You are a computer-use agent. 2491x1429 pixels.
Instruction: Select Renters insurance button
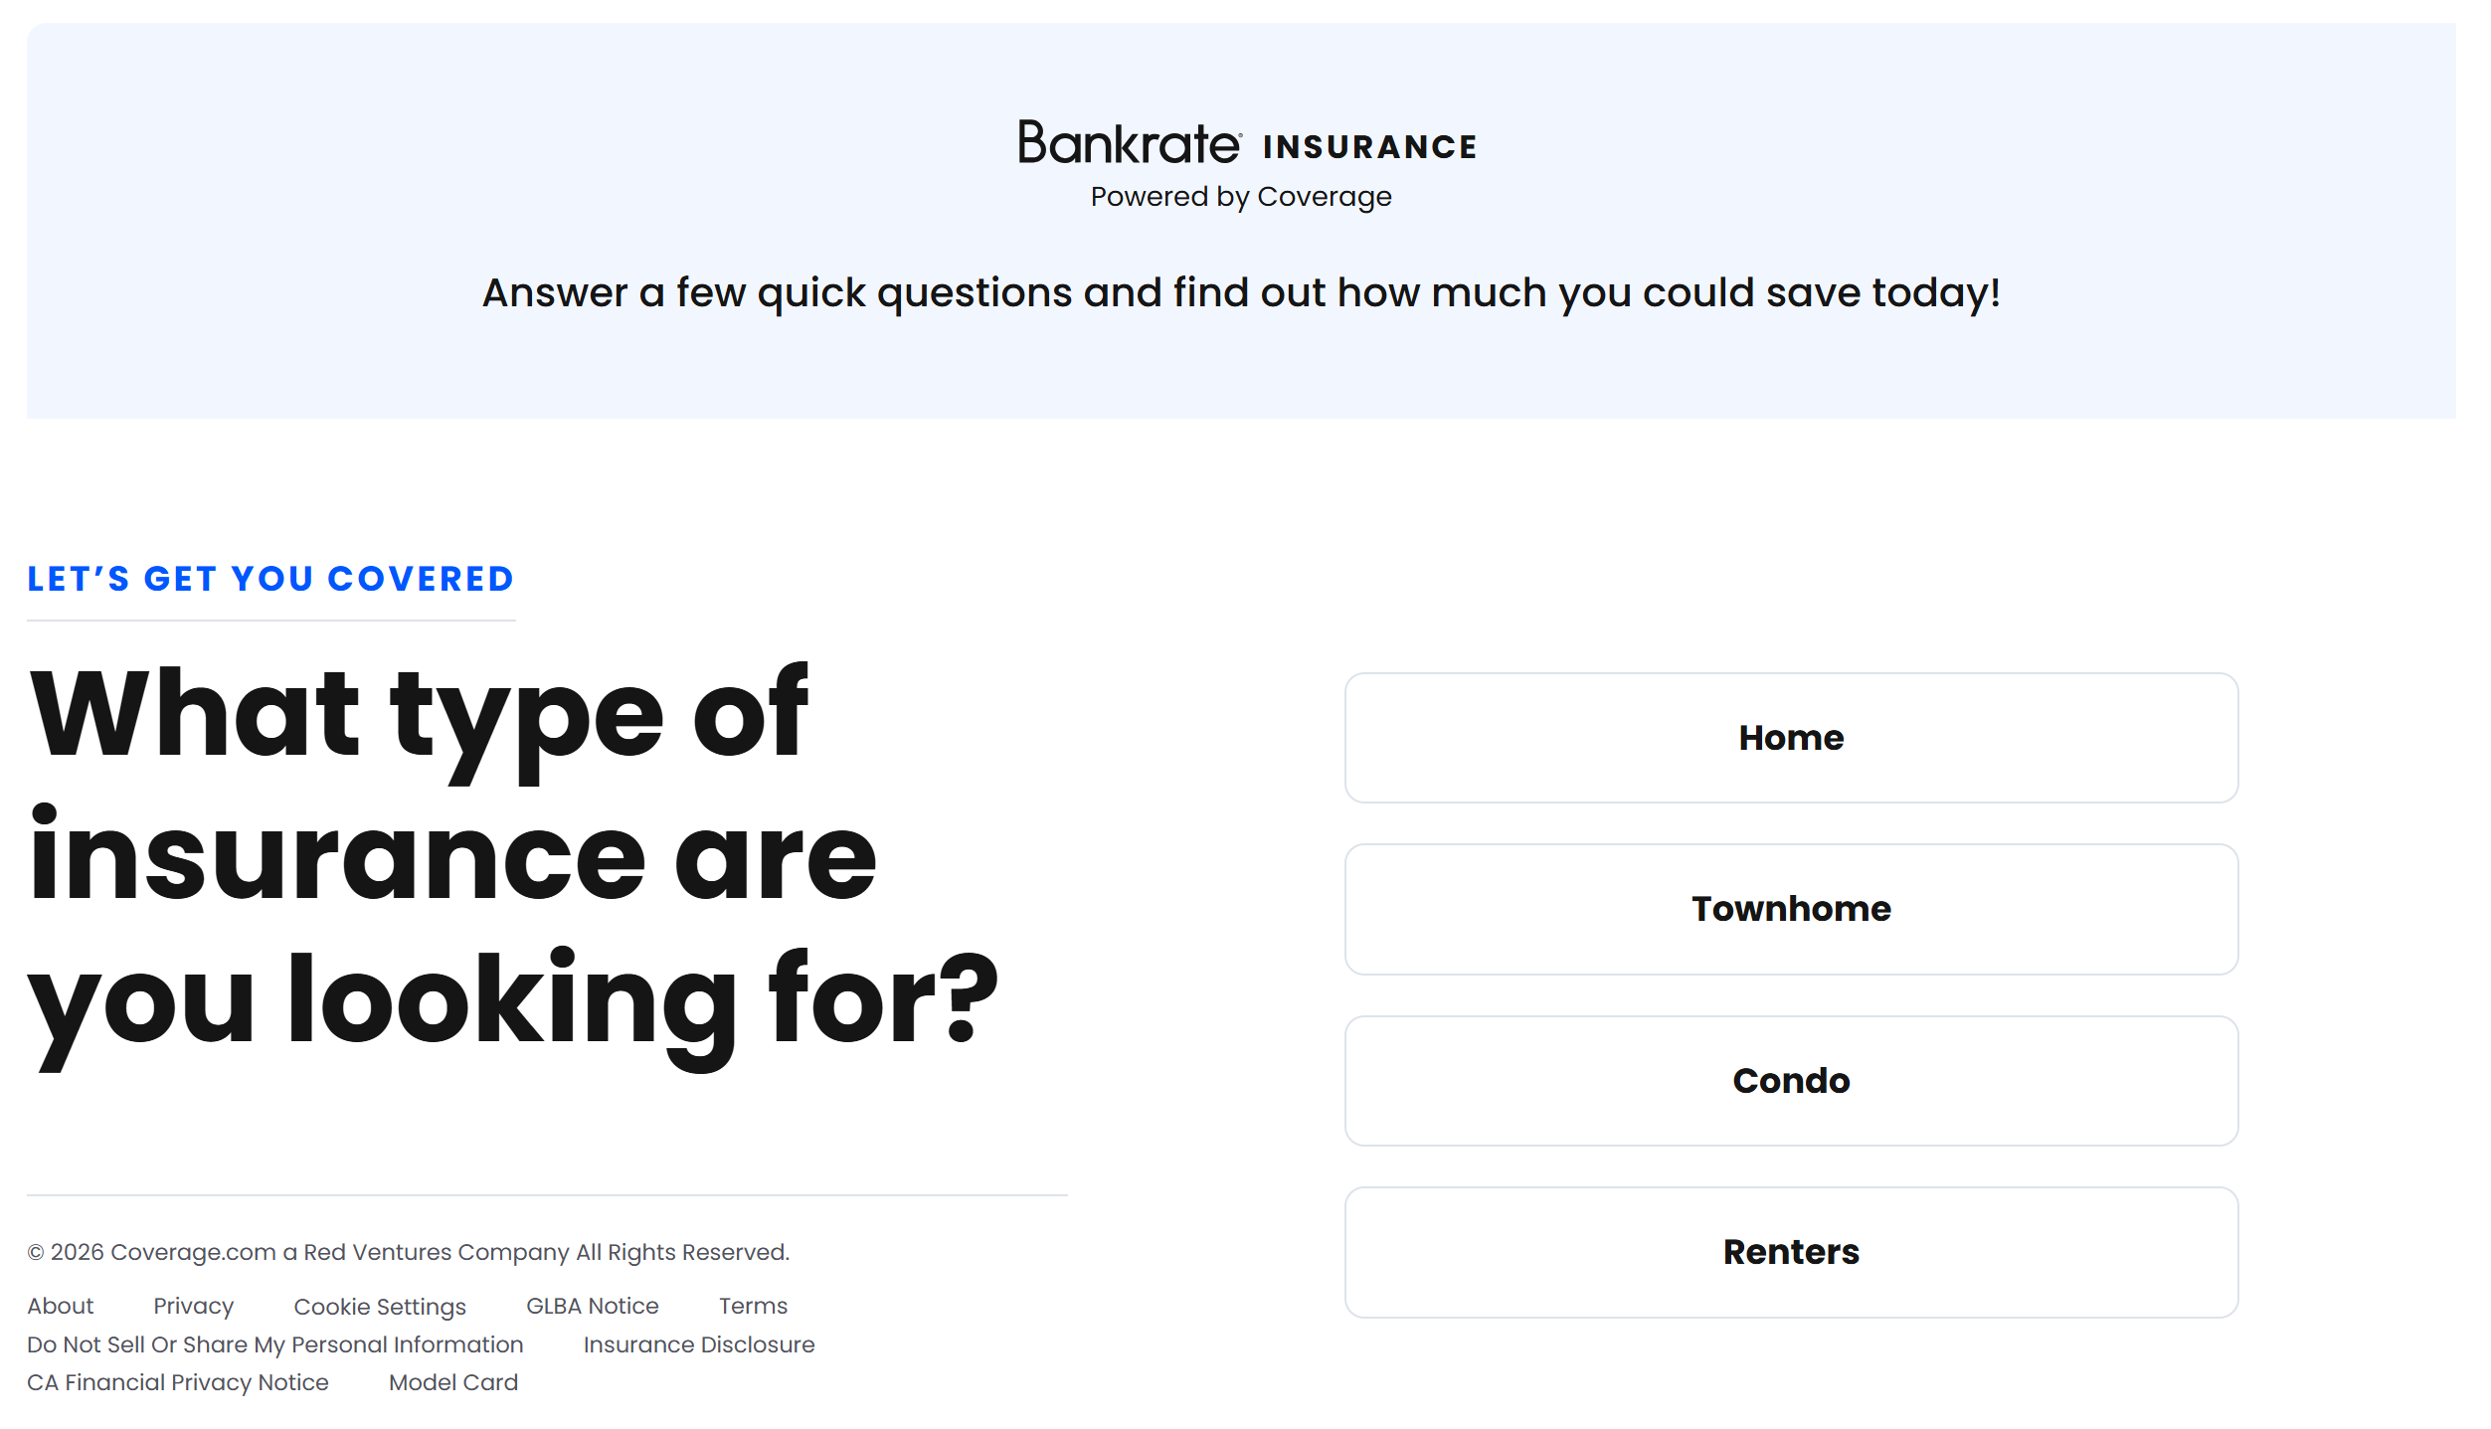[1790, 1252]
